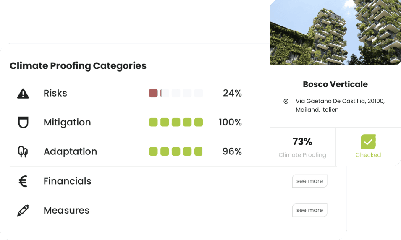The width and height of the screenshot is (401, 240).
Task: Click the Checked status label
Action: 368,155
